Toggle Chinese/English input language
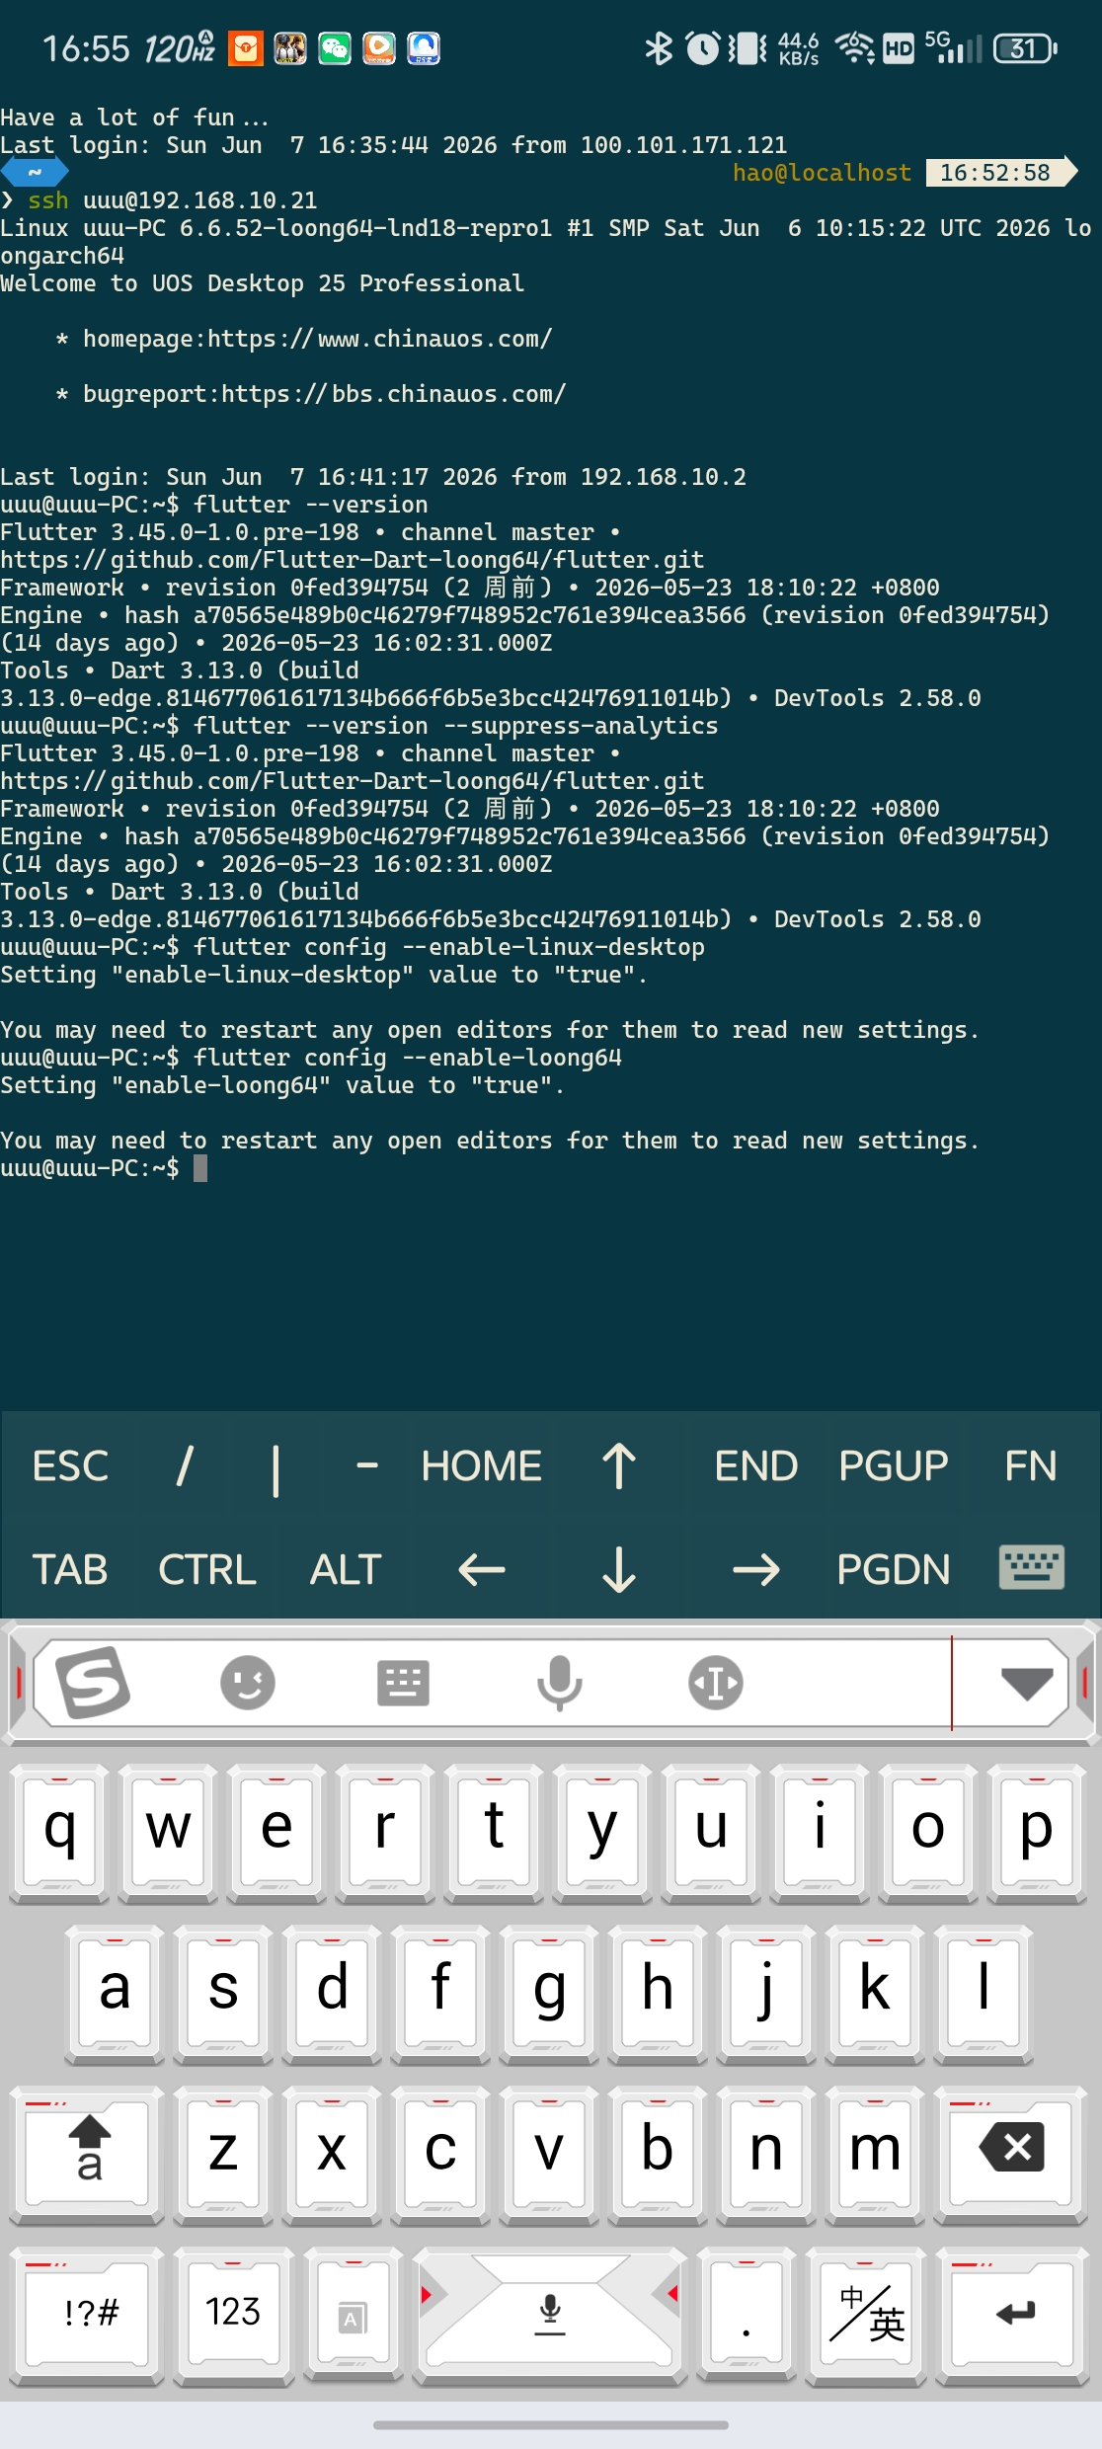 coord(866,2317)
